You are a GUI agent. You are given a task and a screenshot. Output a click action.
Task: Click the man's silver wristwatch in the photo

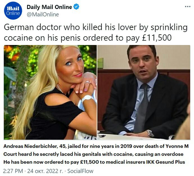(150, 133)
